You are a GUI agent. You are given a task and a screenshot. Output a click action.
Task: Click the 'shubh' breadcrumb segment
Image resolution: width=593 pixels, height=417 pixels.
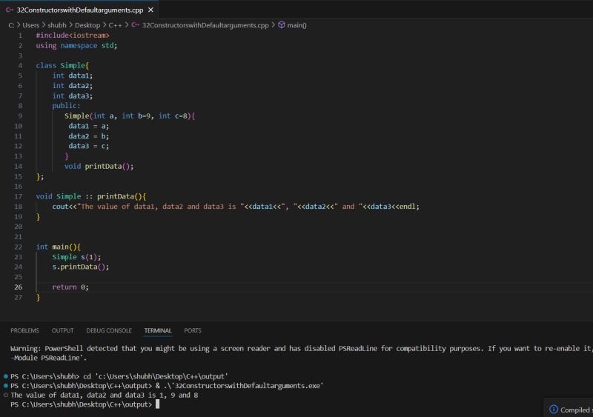point(57,25)
